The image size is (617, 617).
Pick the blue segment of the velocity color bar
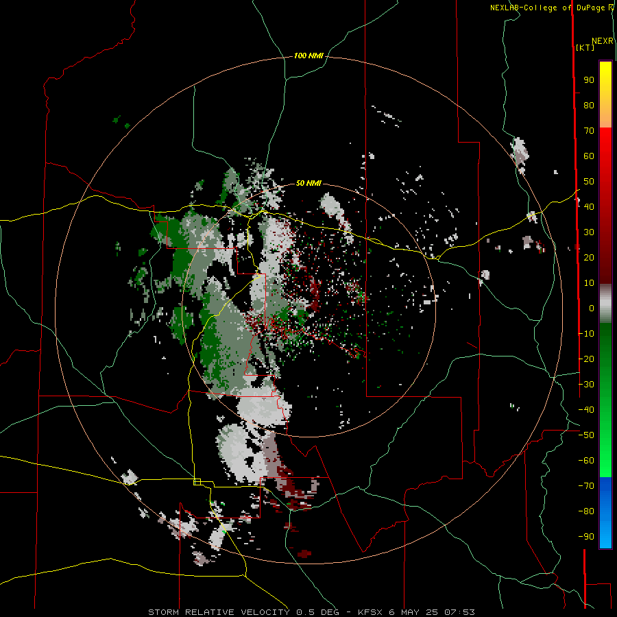[605, 512]
